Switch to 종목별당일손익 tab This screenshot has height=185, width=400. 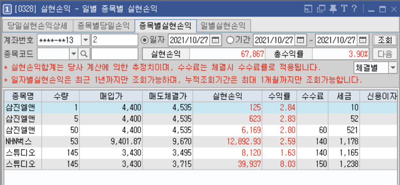click(103, 26)
